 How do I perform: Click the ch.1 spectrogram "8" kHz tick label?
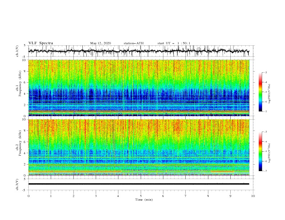coord(25,71)
